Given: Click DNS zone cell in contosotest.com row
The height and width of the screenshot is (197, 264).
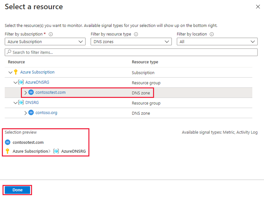Looking at the screenshot, I should click(141, 93).
